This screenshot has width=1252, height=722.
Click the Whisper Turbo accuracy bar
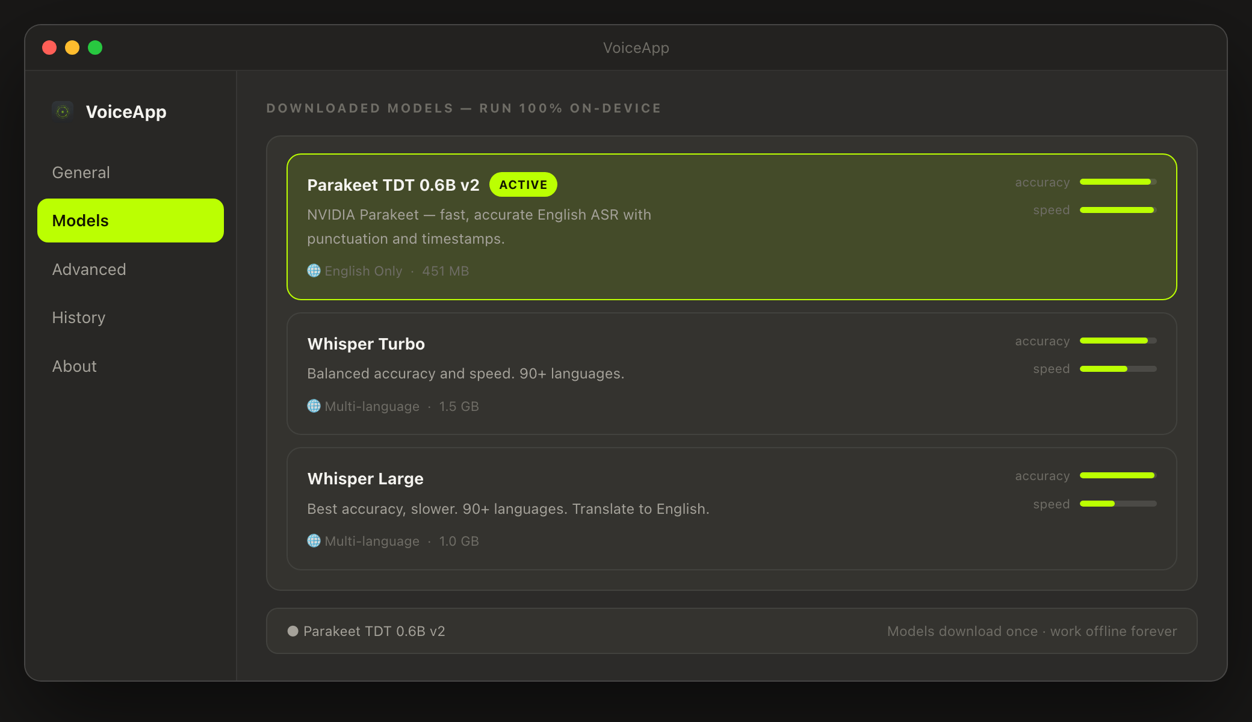(x=1118, y=341)
